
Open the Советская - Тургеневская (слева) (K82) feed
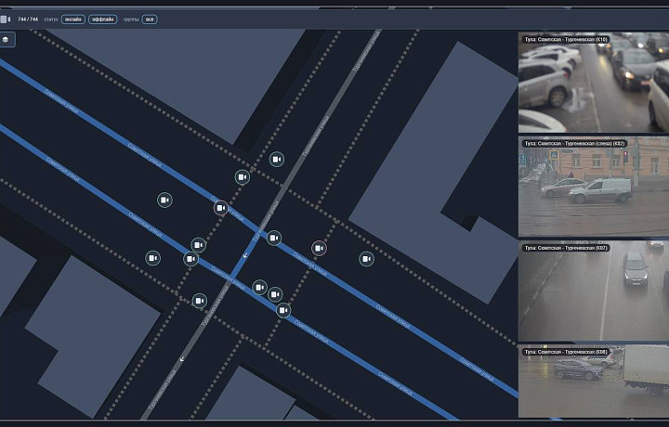(x=593, y=188)
